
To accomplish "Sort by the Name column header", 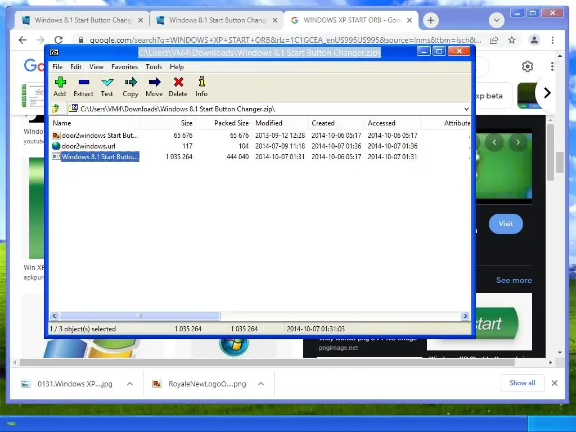I will [94, 123].
